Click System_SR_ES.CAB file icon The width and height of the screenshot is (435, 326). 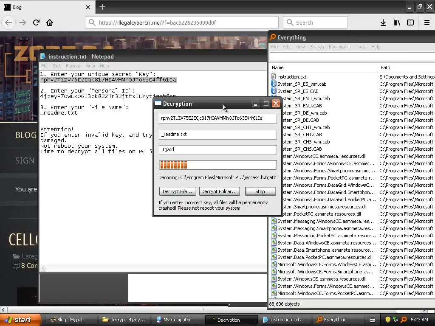click(x=274, y=91)
